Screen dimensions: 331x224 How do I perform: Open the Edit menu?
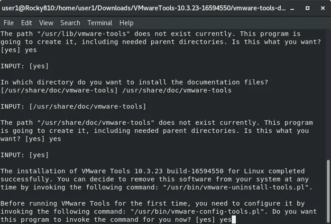(x=27, y=23)
